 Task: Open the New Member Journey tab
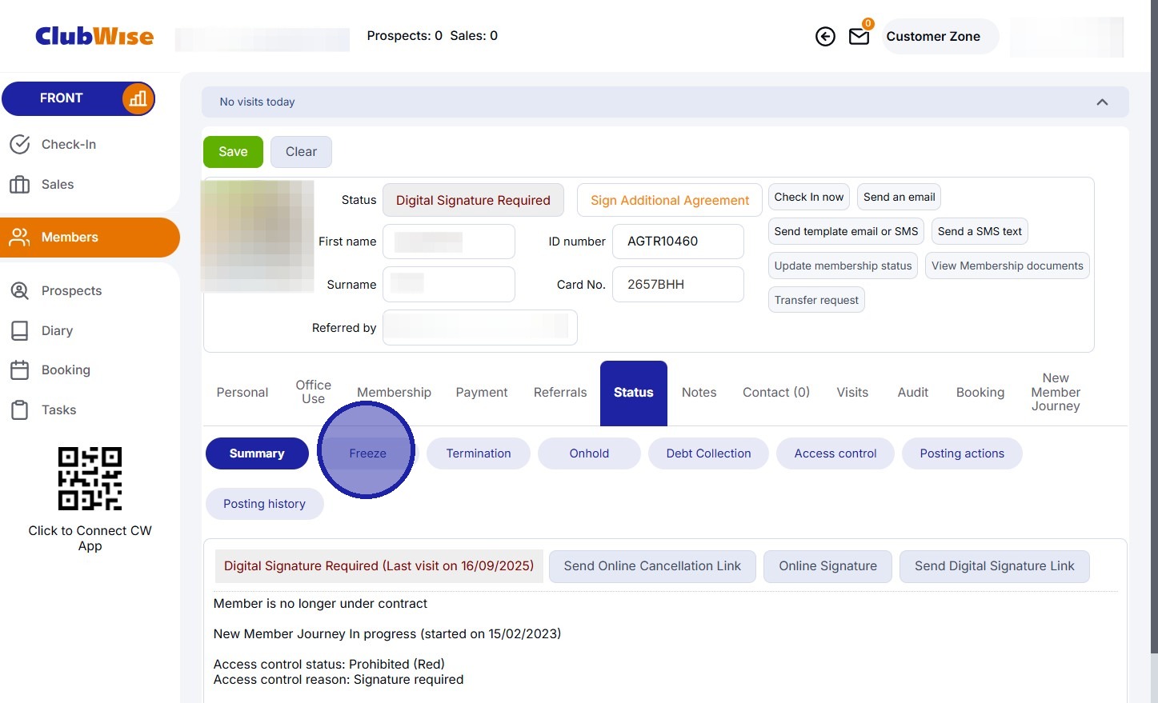1056,393
